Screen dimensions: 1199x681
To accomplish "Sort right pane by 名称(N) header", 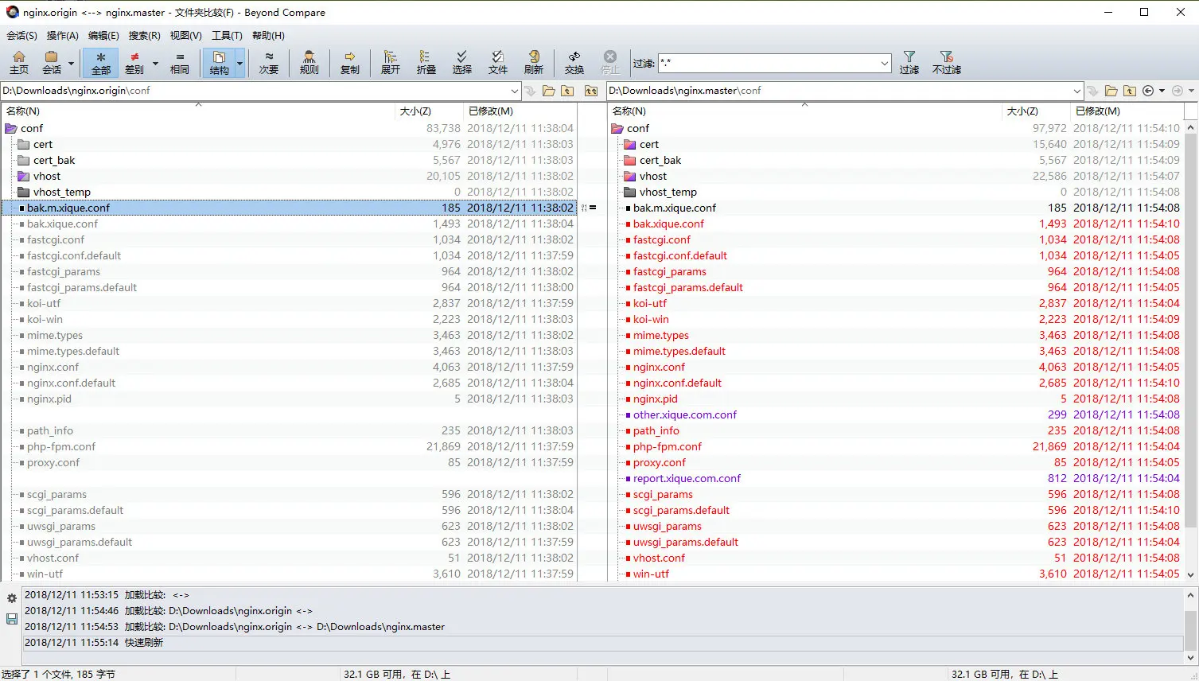I will click(x=804, y=111).
